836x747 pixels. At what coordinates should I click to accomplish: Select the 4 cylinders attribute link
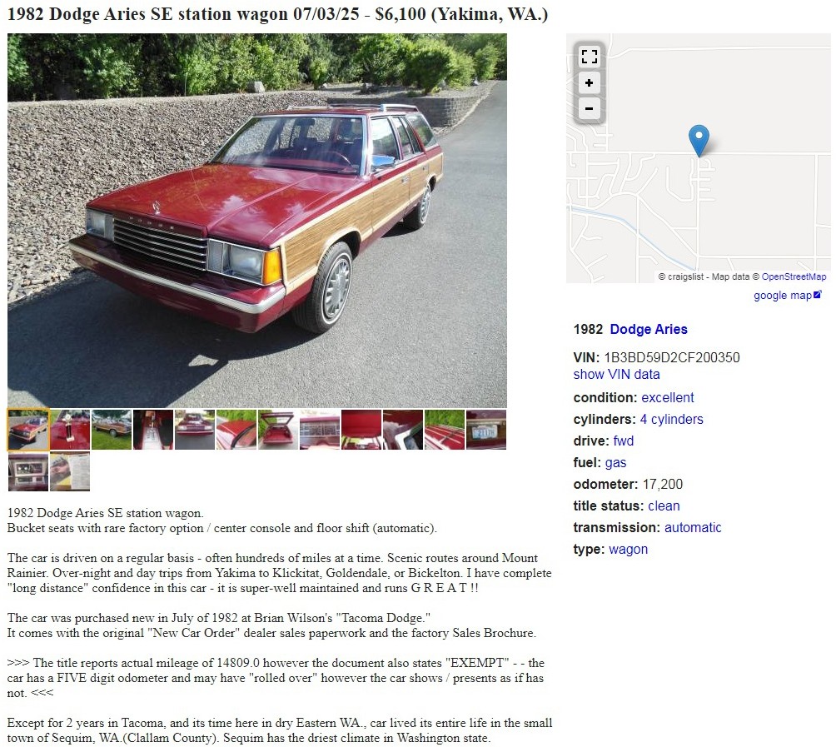coord(671,419)
